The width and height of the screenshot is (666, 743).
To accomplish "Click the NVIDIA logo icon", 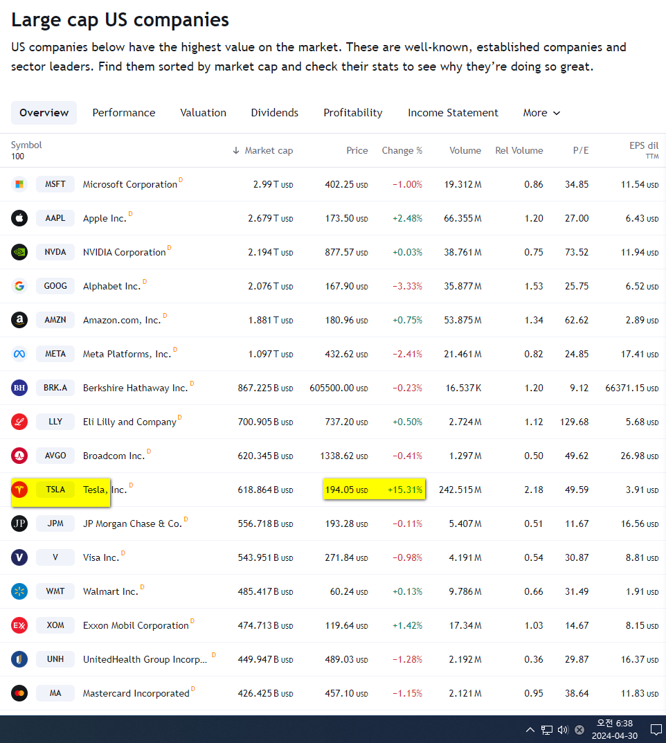I will click(x=19, y=252).
